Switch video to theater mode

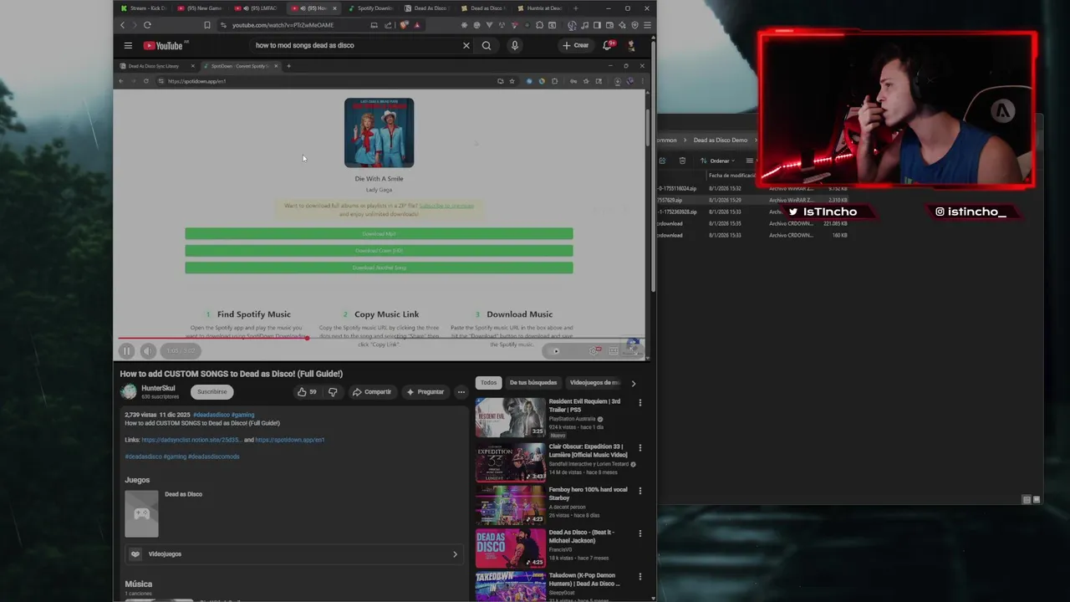(x=614, y=351)
